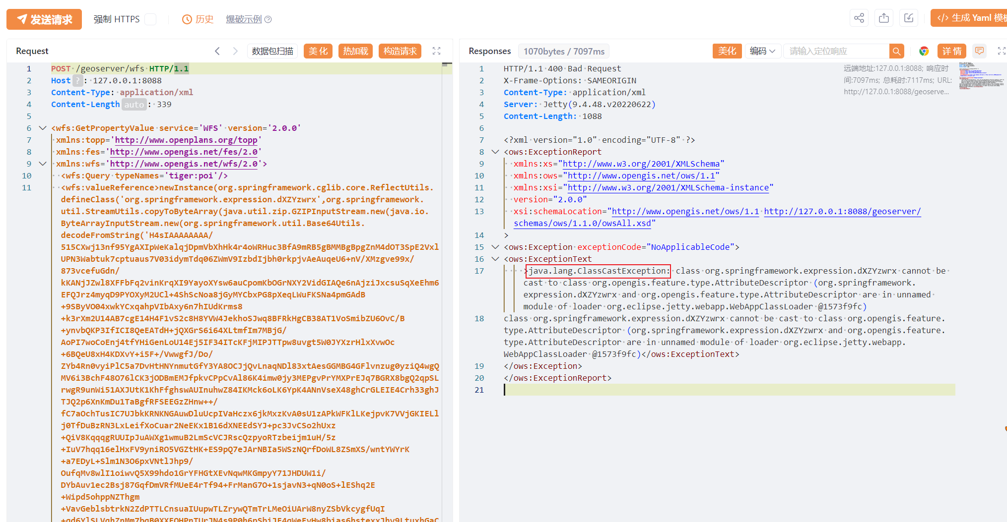Go to previous request with left chevron
1007x522 pixels.
click(217, 51)
